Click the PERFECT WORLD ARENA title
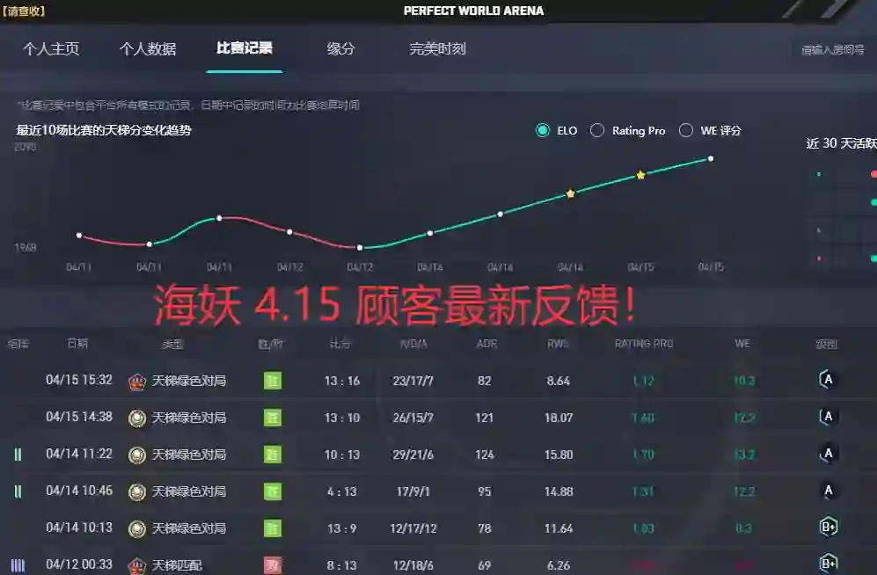This screenshot has height=575, width=877. tap(474, 11)
